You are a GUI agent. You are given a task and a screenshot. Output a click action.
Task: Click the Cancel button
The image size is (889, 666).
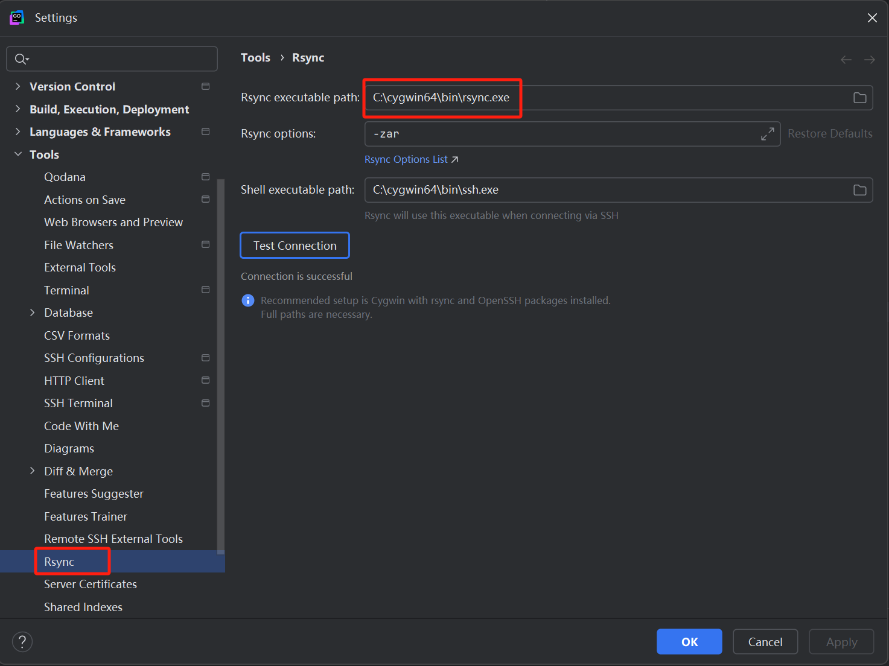coord(765,642)
